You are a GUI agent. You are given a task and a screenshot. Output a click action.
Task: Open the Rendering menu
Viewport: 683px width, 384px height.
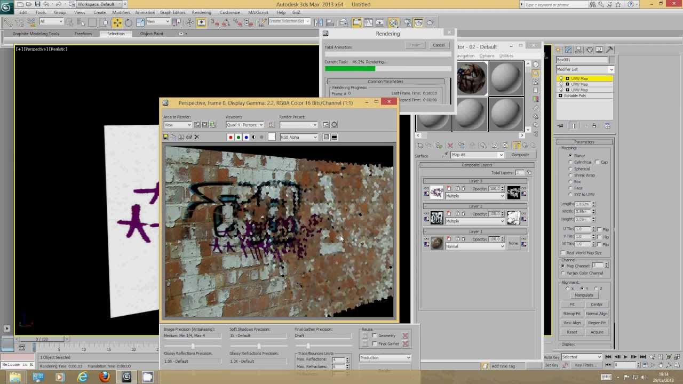(201, 12)
